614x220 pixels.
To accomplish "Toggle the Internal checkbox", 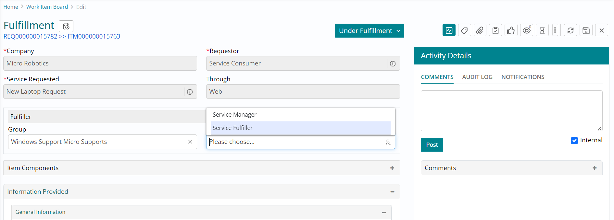I will 574,141.
